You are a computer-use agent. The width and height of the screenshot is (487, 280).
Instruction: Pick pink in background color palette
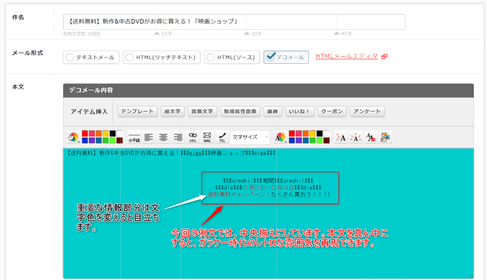[92, 133]
